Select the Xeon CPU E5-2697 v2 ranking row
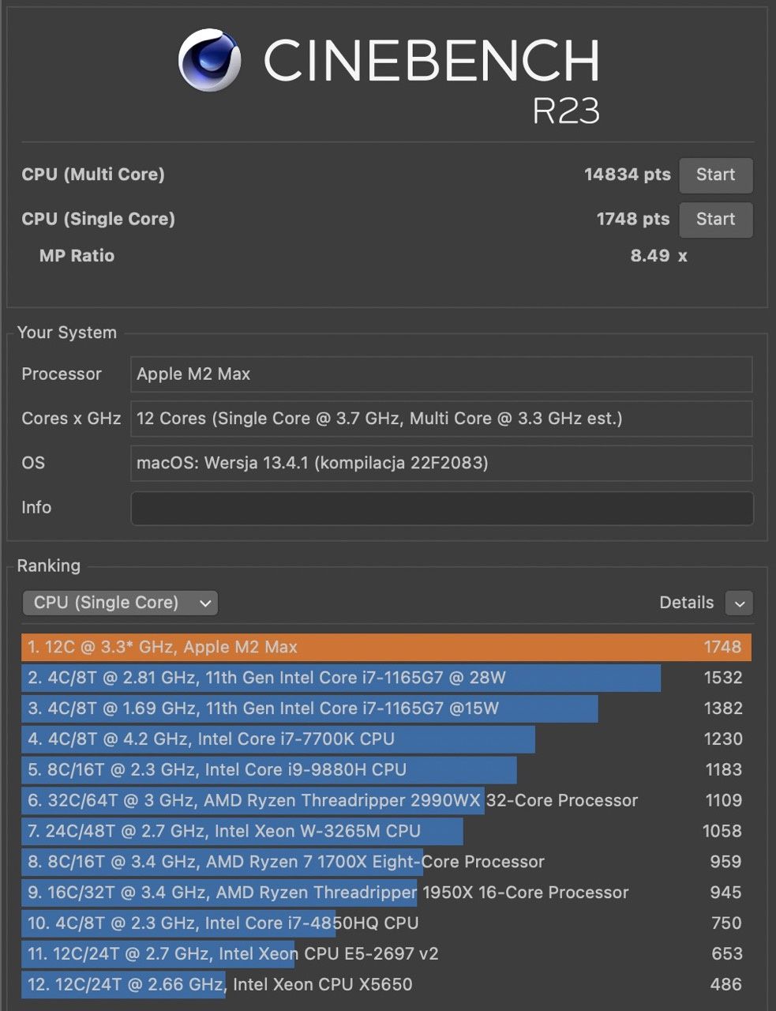776x1011 pixels. click(x=386, y=954)
